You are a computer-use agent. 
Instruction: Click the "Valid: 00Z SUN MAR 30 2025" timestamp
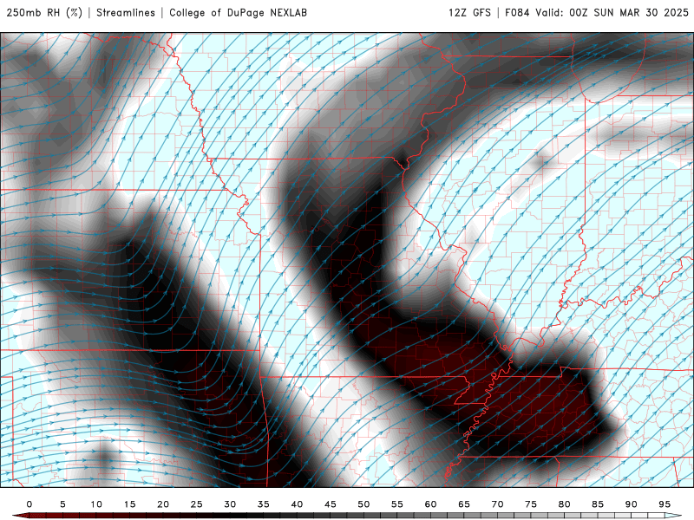(612, 12)
